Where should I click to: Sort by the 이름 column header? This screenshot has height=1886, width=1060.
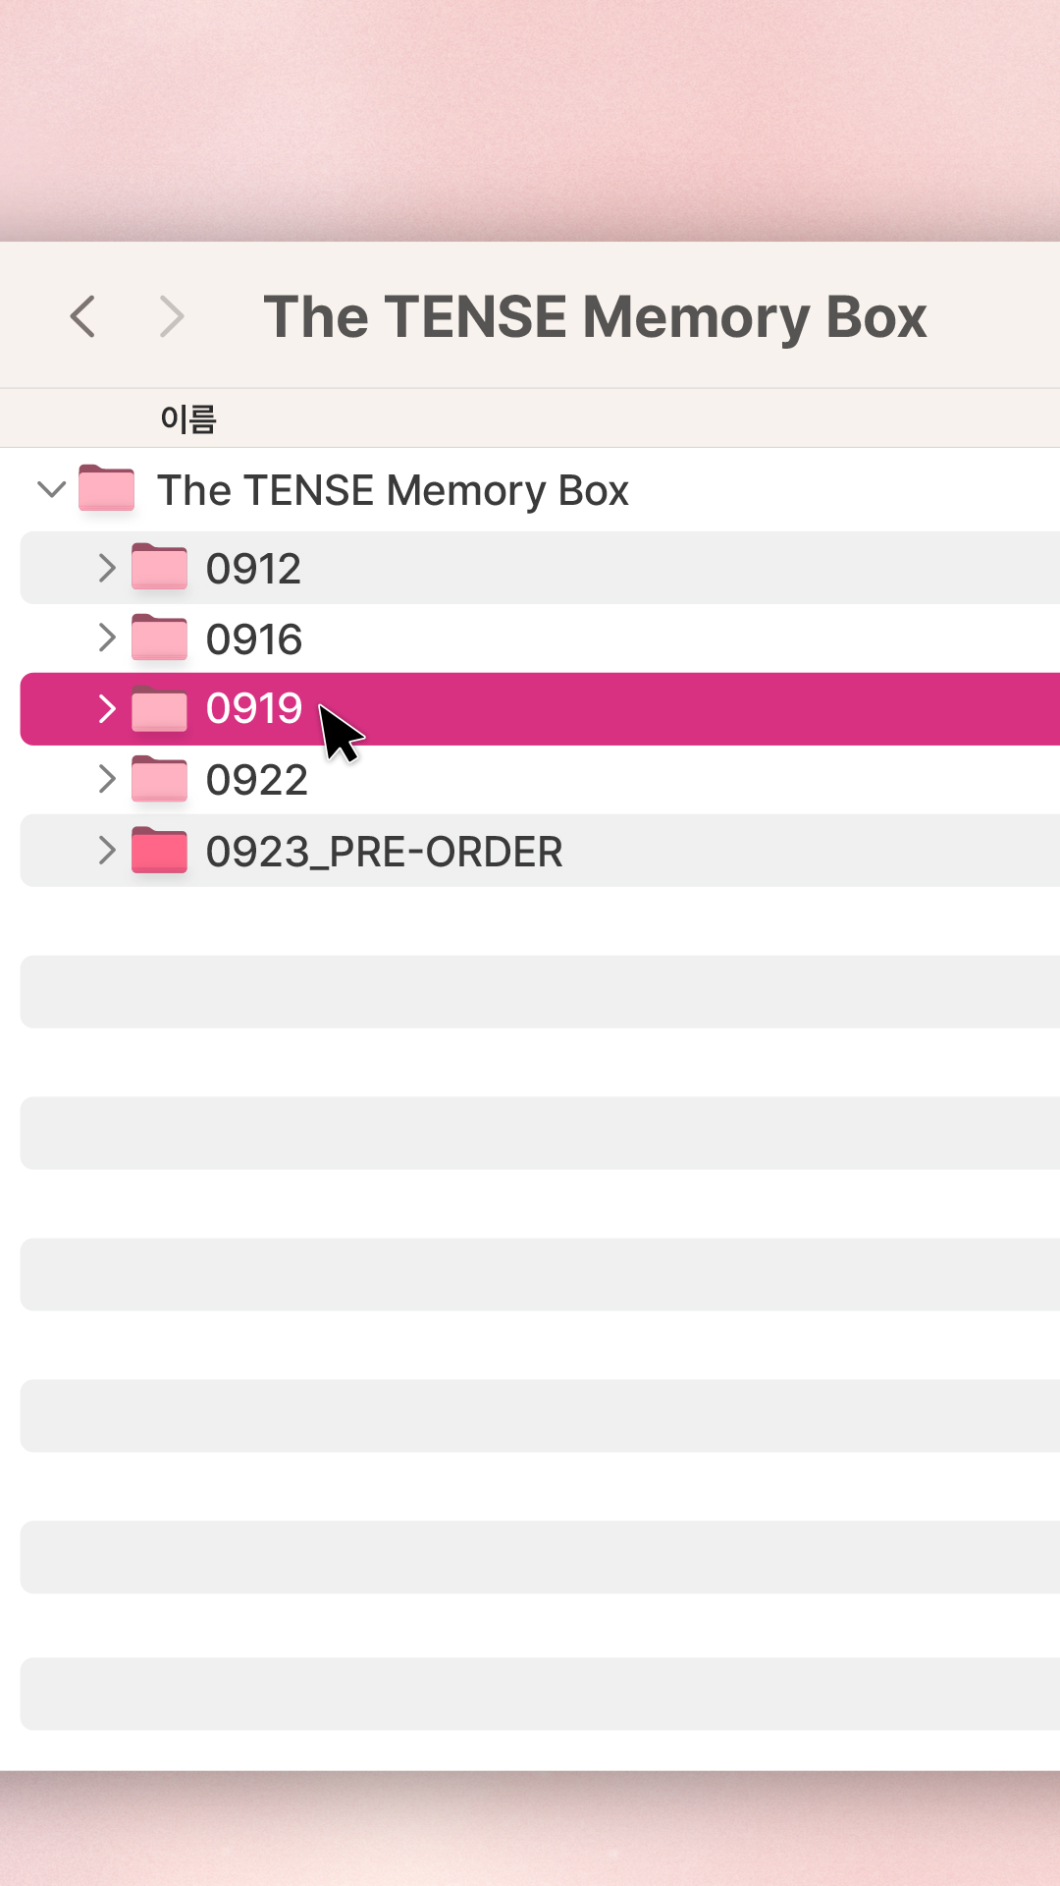click(x=188, y=419)
